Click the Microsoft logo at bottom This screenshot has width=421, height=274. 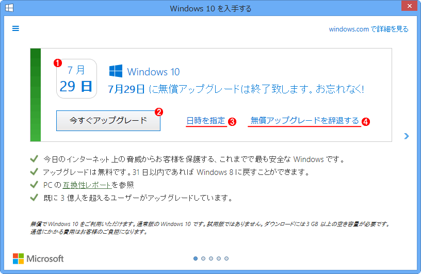click(x=38, y=259)
